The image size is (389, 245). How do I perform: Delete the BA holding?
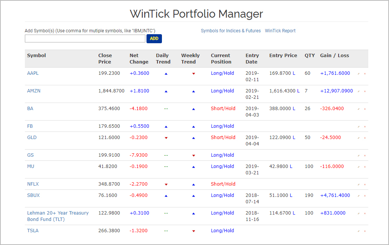(365, 109)
